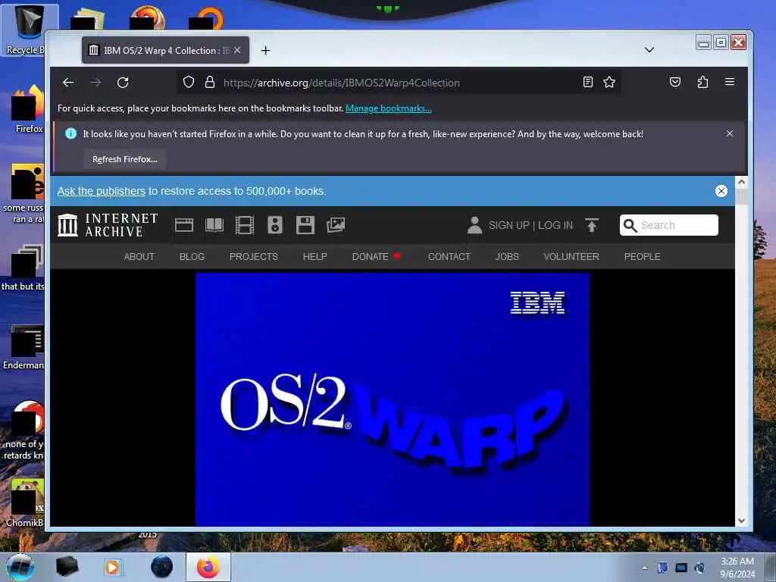Click the user avatar icon

[x=474, y=225]
